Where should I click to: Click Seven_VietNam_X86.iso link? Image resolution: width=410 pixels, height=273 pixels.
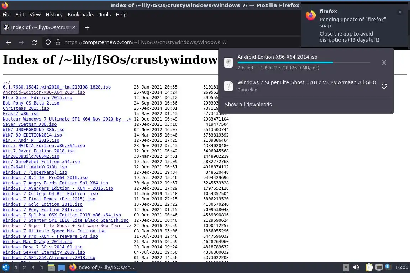pyautogui.click(x=30, y=124)
